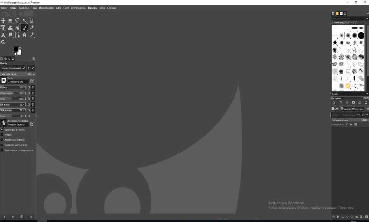The image size is (369, 222).
Task: Expand Параметры динамики section
Action: click(2, 130)
